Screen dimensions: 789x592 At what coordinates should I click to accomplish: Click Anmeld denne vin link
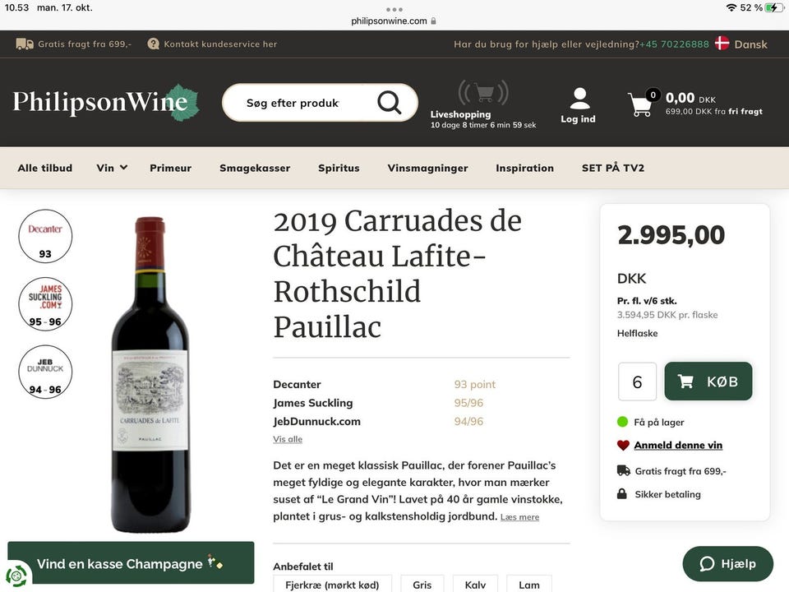coord(678,445)
